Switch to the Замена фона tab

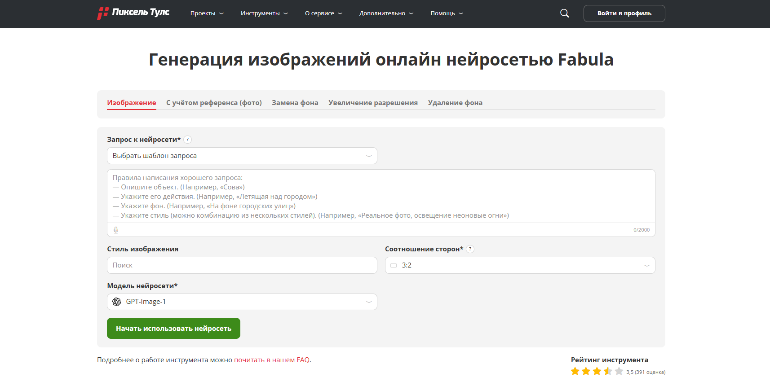(x=295, y=103)
